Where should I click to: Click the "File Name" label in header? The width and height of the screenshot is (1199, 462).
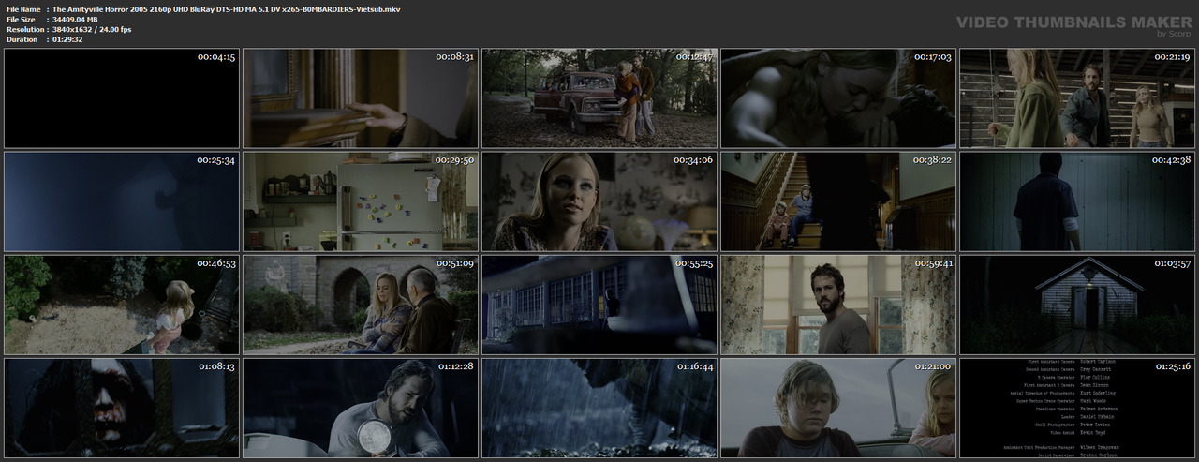[23, 8]
